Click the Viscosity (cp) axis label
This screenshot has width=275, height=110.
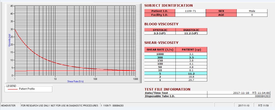[x=9, y=40]
